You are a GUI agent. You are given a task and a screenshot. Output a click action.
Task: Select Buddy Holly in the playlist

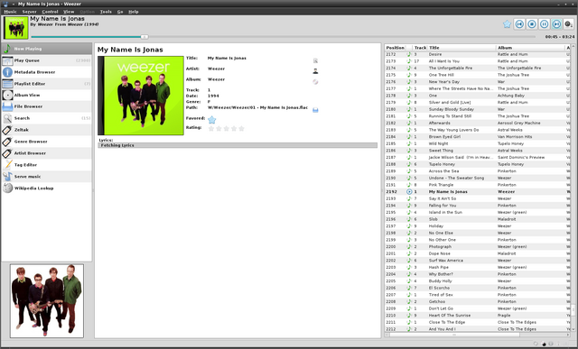(478, 281)
